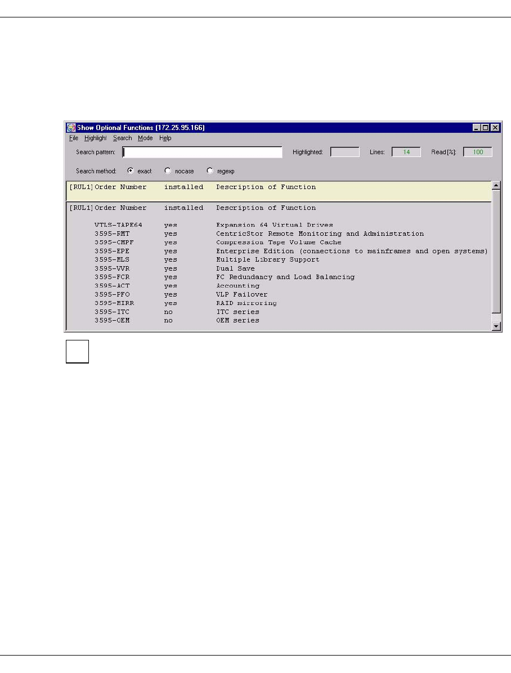
Task: Open the File menu
Action: (x=74, y=138)
